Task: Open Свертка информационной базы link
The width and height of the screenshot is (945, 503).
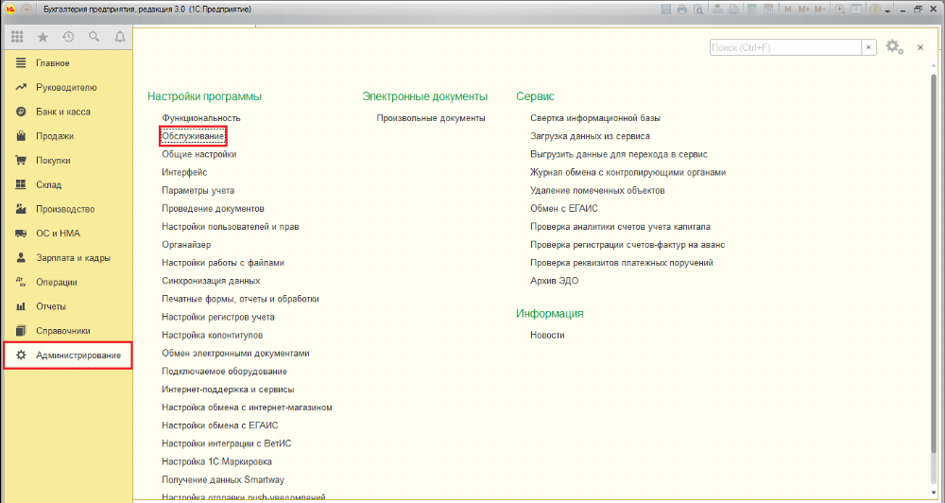Action: [x=595, y=118]
